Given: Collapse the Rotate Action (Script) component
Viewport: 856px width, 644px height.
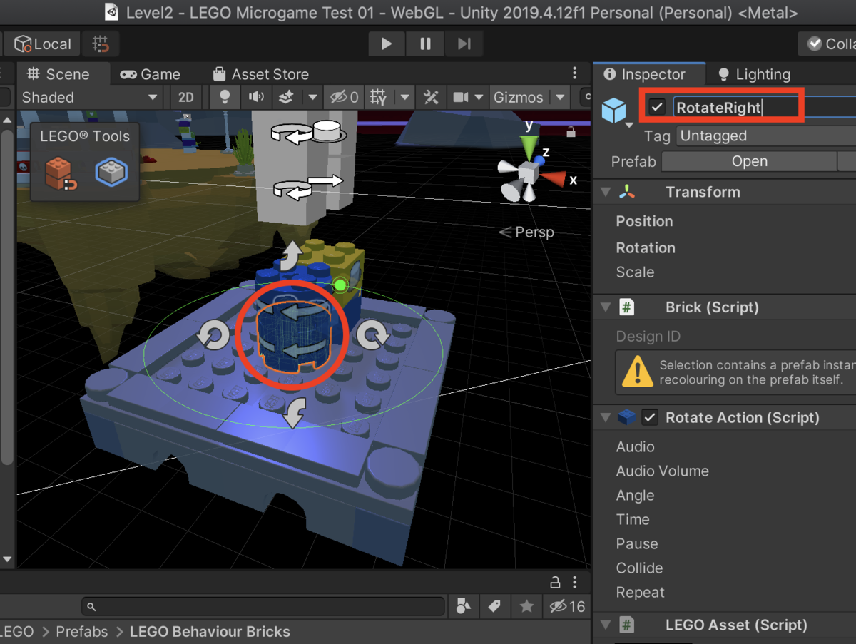Looking at the screenshot, I should coord(606,418).
